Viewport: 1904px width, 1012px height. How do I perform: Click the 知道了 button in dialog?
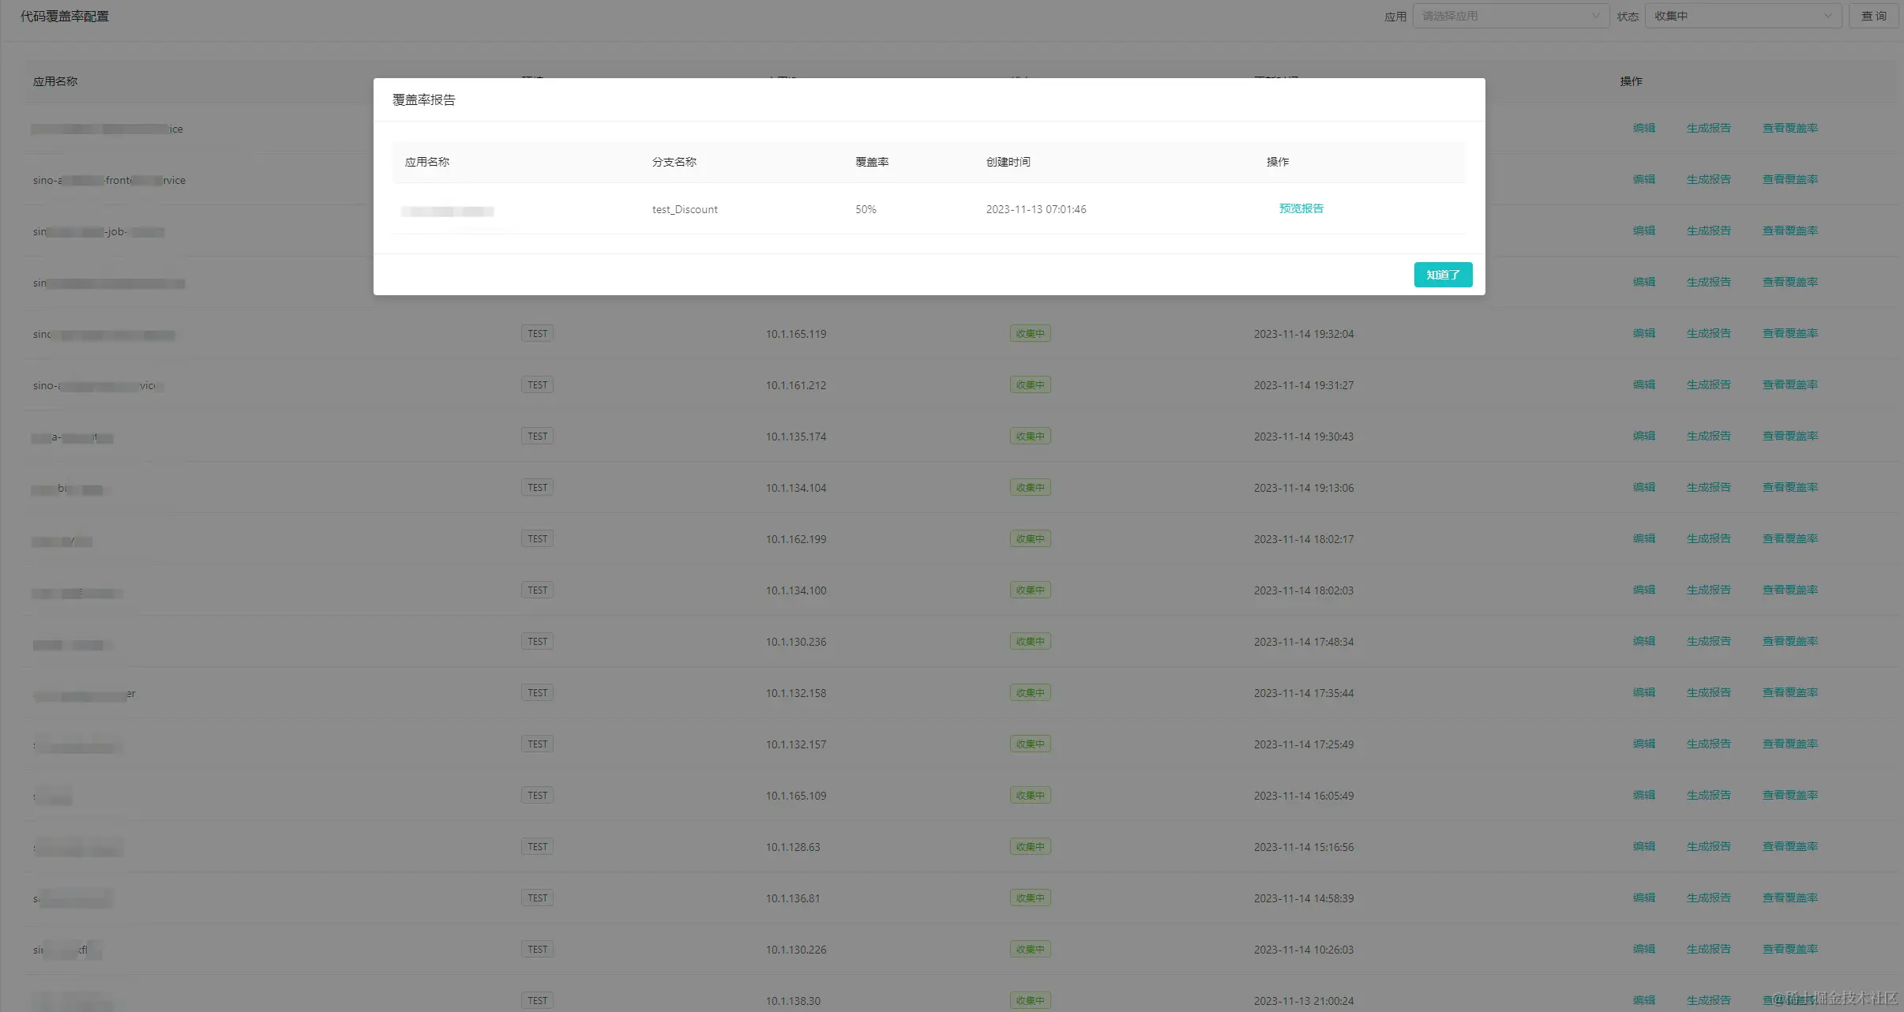(1442, 275)
